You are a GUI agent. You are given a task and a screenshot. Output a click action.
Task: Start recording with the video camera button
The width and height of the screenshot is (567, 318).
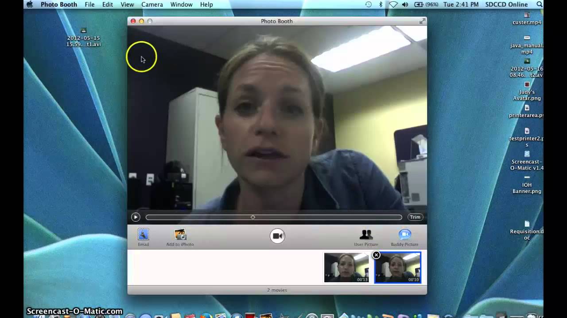pyautogui.click(x=277, y=236)
